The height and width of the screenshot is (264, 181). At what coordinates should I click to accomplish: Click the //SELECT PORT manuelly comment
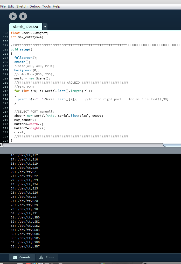pyautogui.click(x=34, y=112)
